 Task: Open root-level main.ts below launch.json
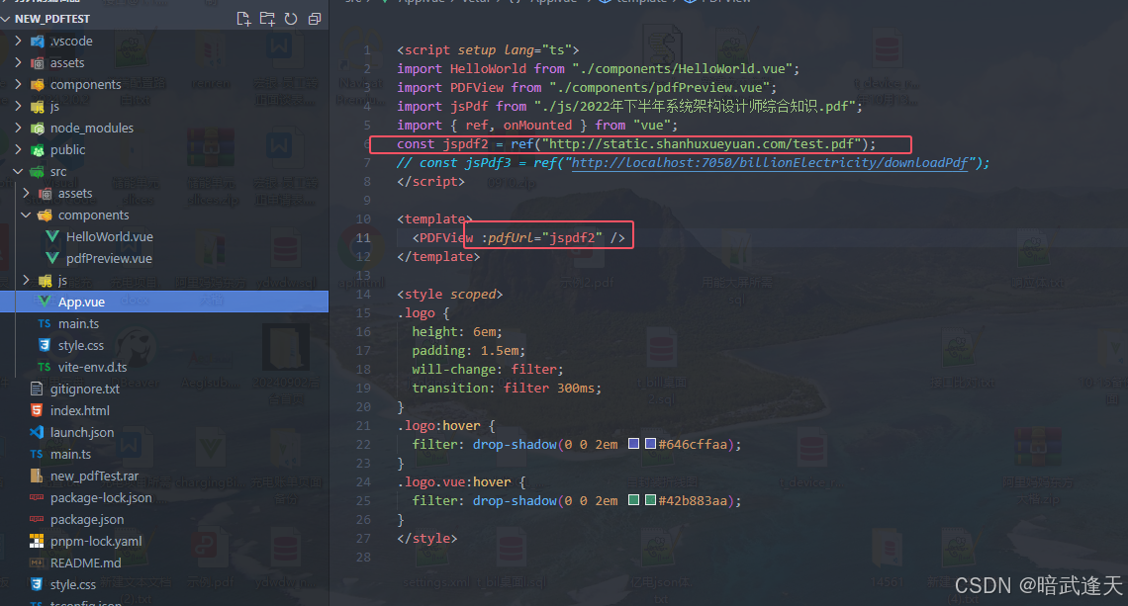pos(70,454)
